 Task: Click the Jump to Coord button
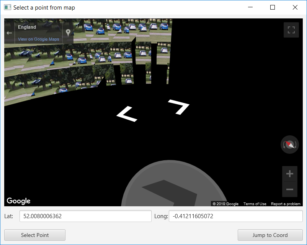(x=270, y=235)
